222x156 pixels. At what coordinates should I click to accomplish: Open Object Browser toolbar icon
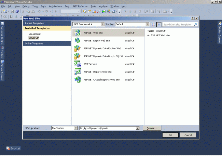94,11
